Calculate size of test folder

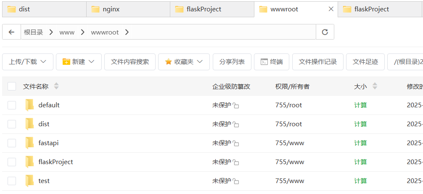click(x=360, y=181)
